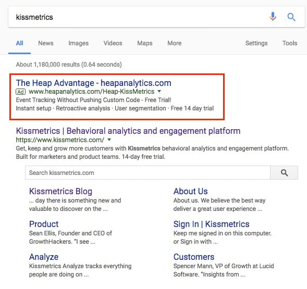
Task: Click the Spencer Mann, VP of Growth snippet
Action: point(224,270)
